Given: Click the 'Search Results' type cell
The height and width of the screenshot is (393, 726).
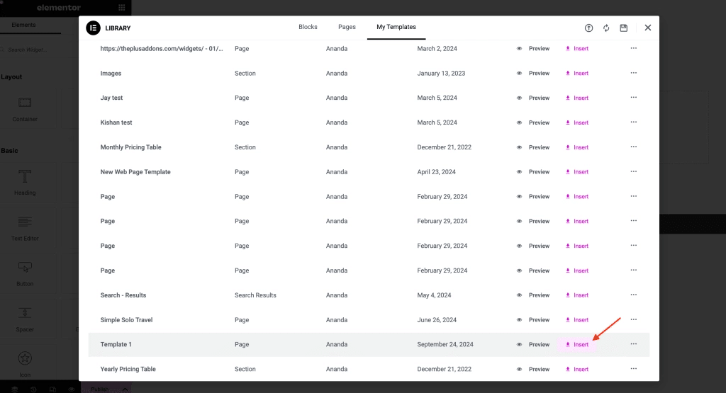Looking at the screenshot, I should [255, 295].
